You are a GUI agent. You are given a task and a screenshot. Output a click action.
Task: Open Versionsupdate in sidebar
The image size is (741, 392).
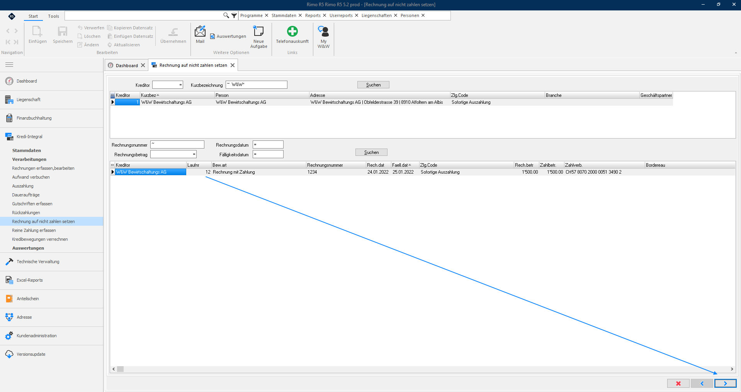pos(51,354)
